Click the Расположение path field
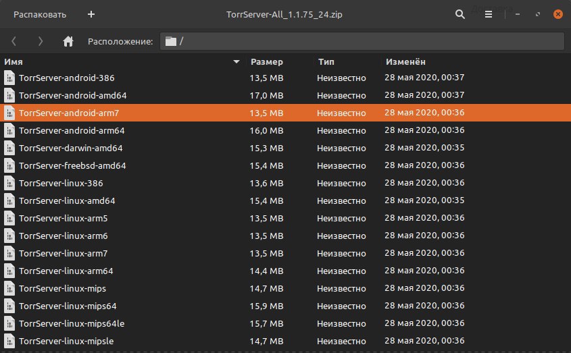 click(x=362, y=41)
